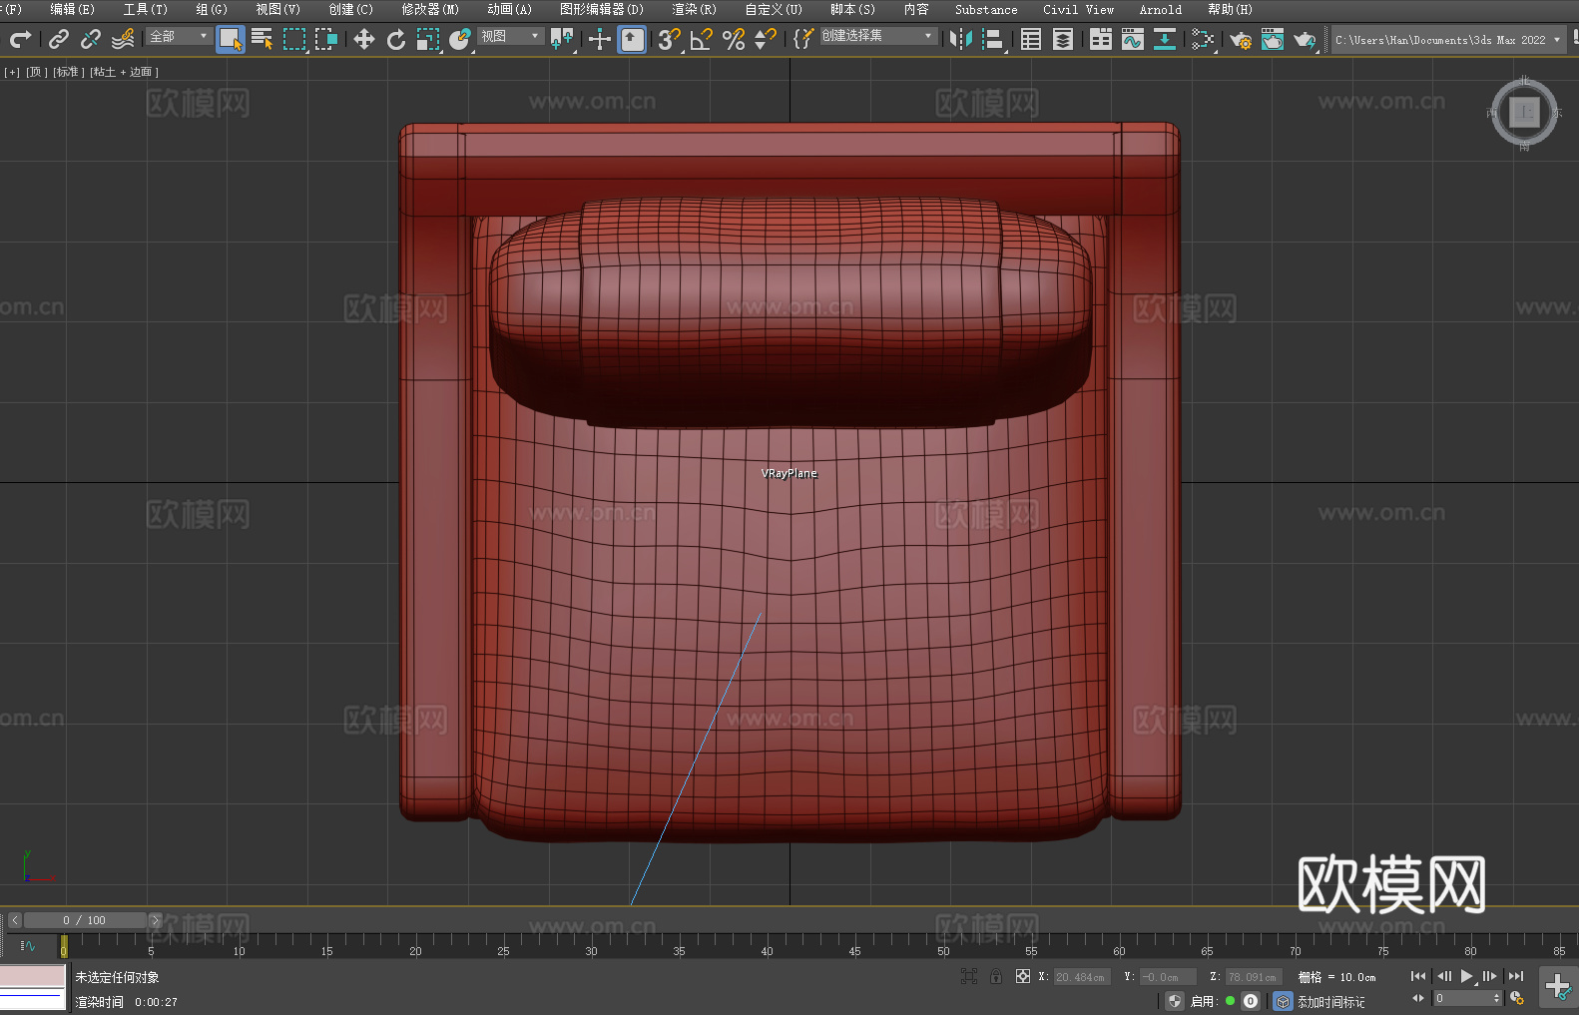Select the Link tool (chain icon)

pyautogui.click(x=59, y=39)
